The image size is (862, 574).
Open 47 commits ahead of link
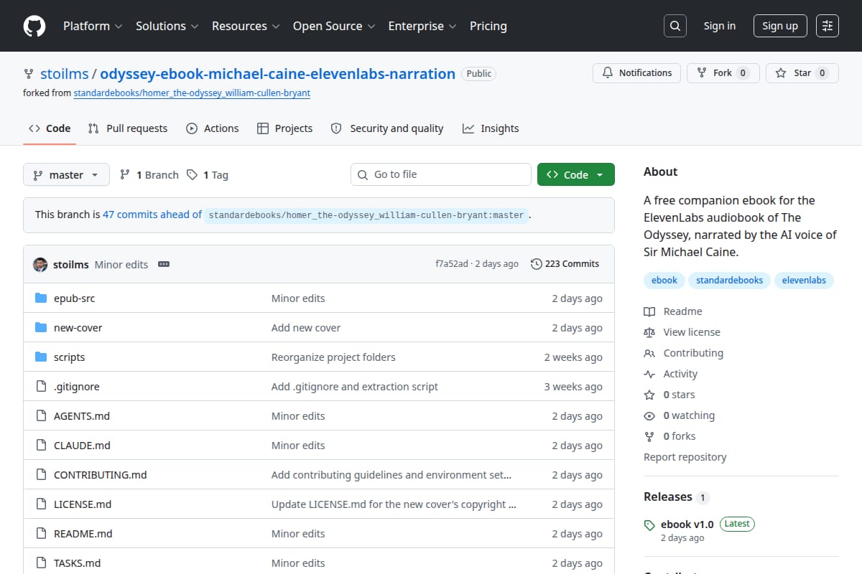152,215
